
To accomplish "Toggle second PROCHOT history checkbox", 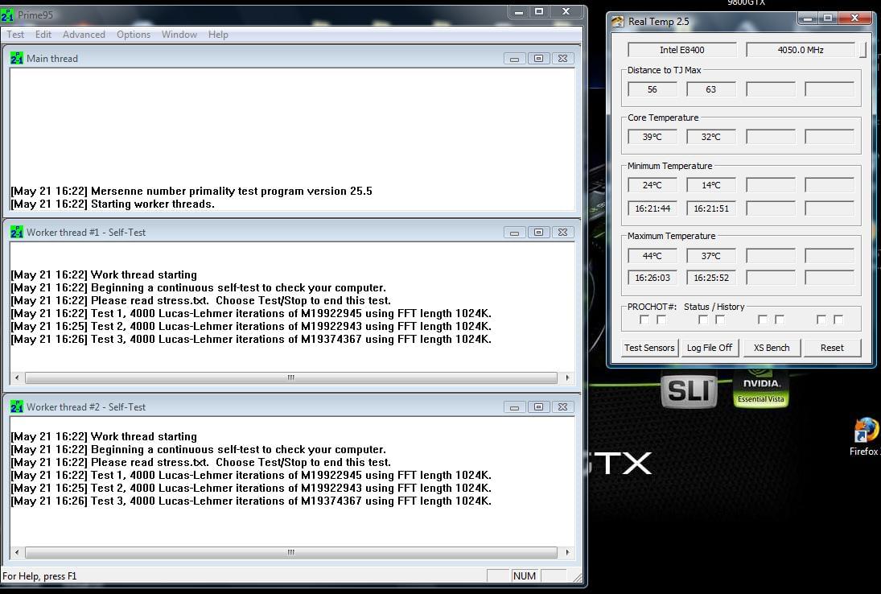I will tap(661, 320).
